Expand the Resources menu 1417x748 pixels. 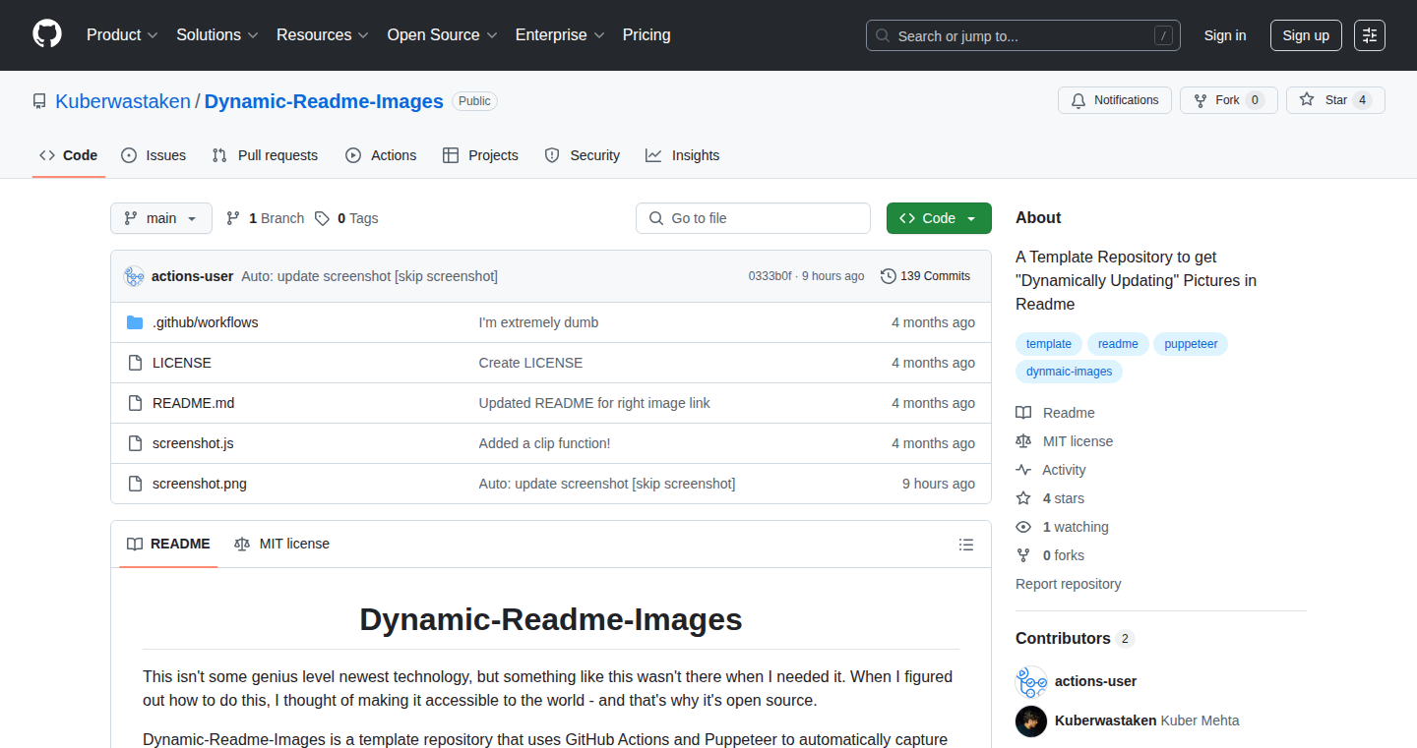pos(323,35)
